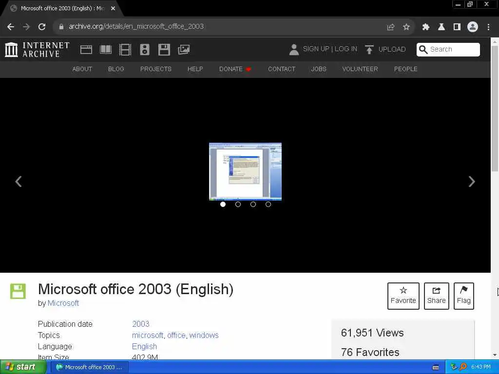Open the Video film strip icon
Image resolution: width=499 pixels, height=374 pixels.
point(125,50)
